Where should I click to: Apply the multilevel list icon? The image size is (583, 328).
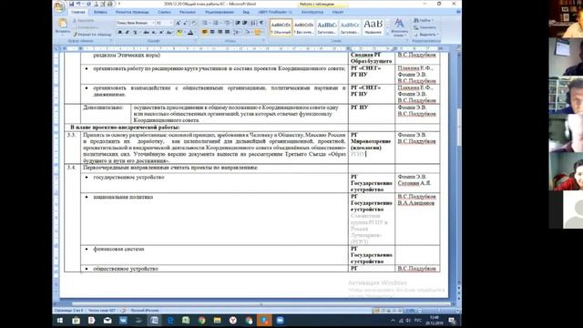coord(227,23)
